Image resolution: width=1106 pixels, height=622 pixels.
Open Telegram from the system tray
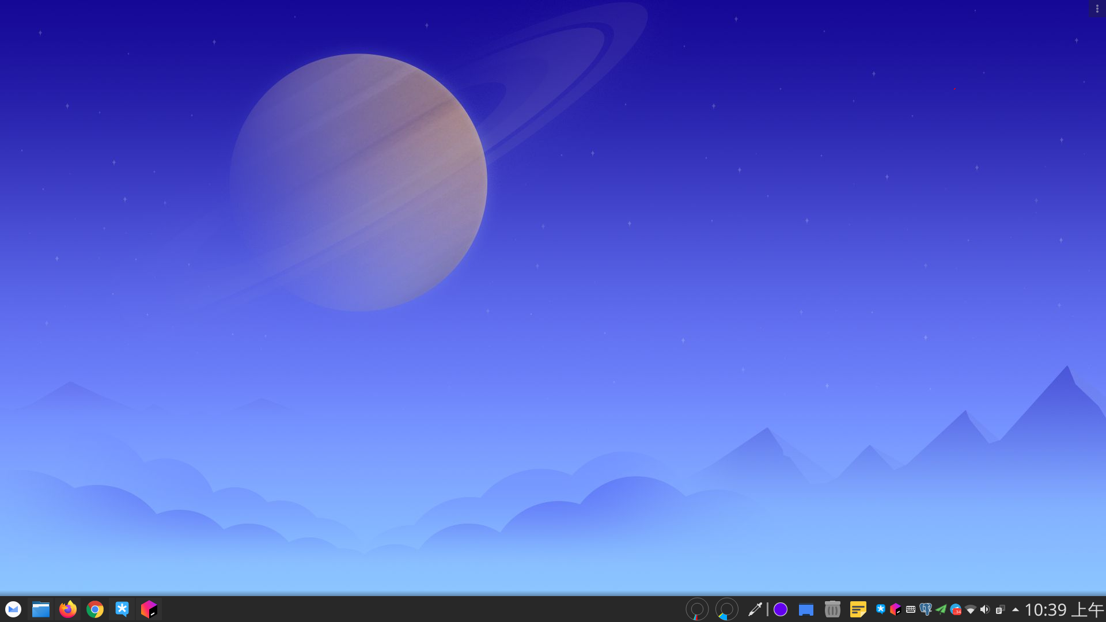click(x=942, y=609)
